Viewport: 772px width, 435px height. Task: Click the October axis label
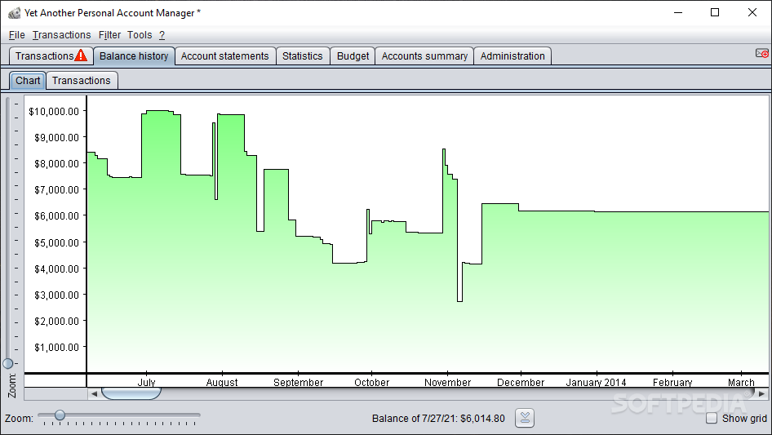372,382
